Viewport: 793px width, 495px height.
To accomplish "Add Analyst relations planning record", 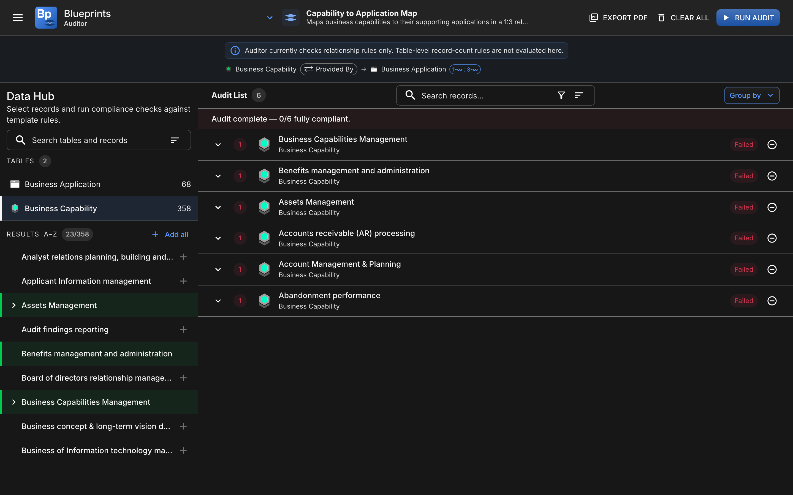I will (x=183, y=257).
